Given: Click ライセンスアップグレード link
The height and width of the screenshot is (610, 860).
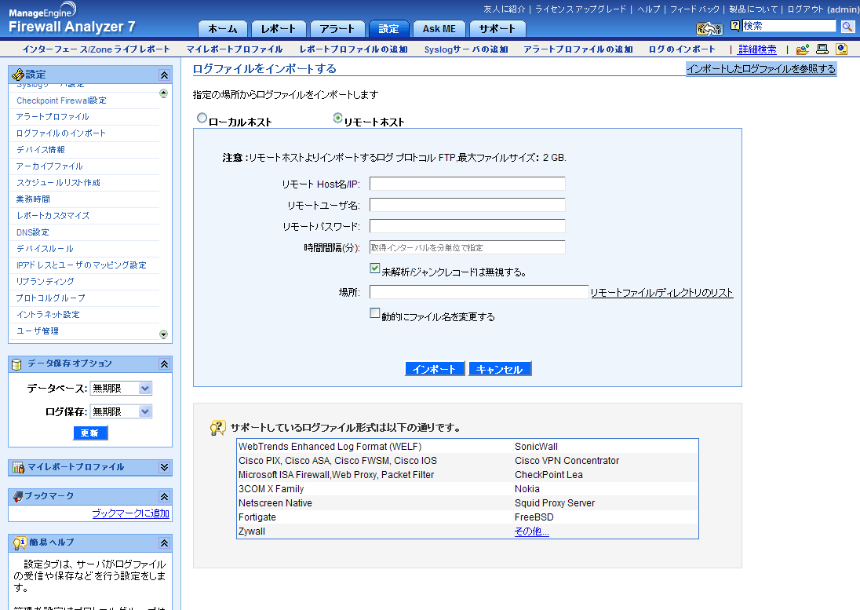Looking at the screenshot, I should click(581, 9).
